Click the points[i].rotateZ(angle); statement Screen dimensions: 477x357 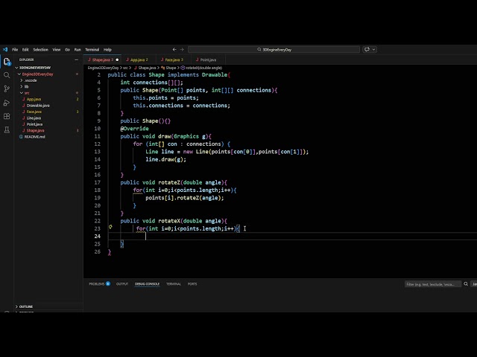pos(184,198)
